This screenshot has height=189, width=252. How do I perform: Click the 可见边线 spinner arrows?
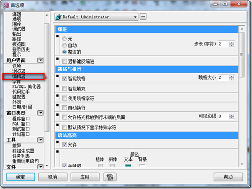click(x=231, y=116)
